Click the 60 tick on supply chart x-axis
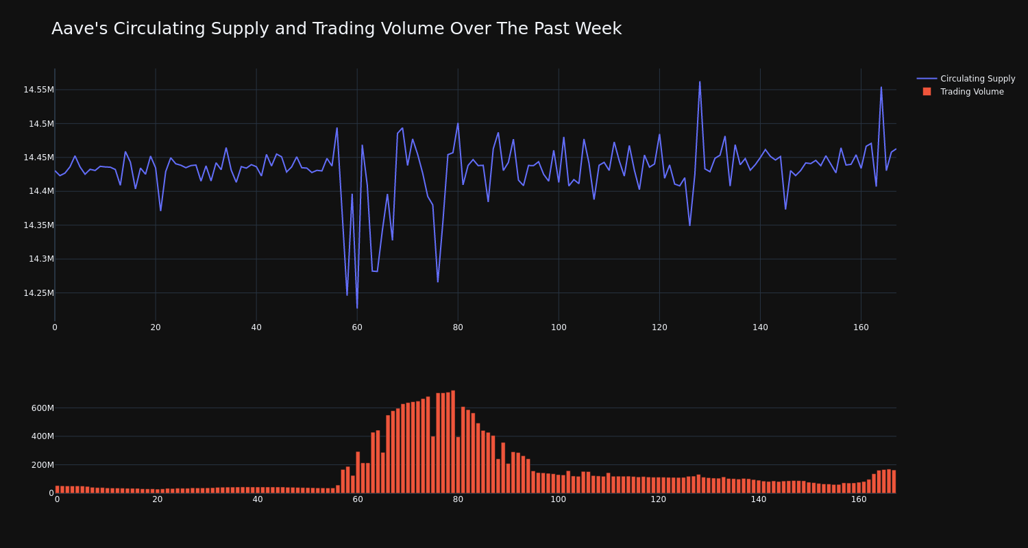 click(x=357, y=327)
